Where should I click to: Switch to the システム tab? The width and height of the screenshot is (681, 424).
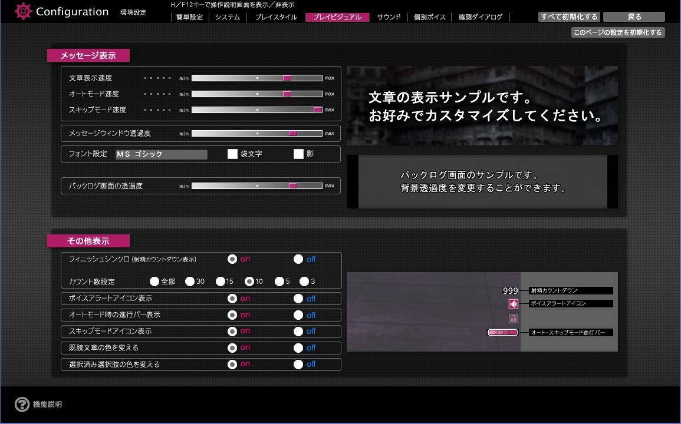228,17
